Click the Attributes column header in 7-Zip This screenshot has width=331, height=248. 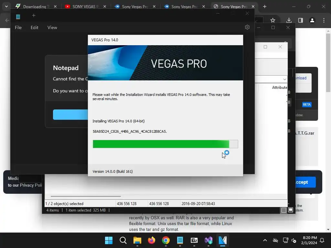pyautogui.click(x=280, y=87)
